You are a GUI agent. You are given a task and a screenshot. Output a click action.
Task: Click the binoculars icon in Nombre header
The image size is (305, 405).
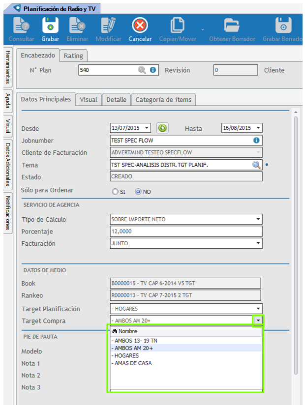tap(115, 331)
